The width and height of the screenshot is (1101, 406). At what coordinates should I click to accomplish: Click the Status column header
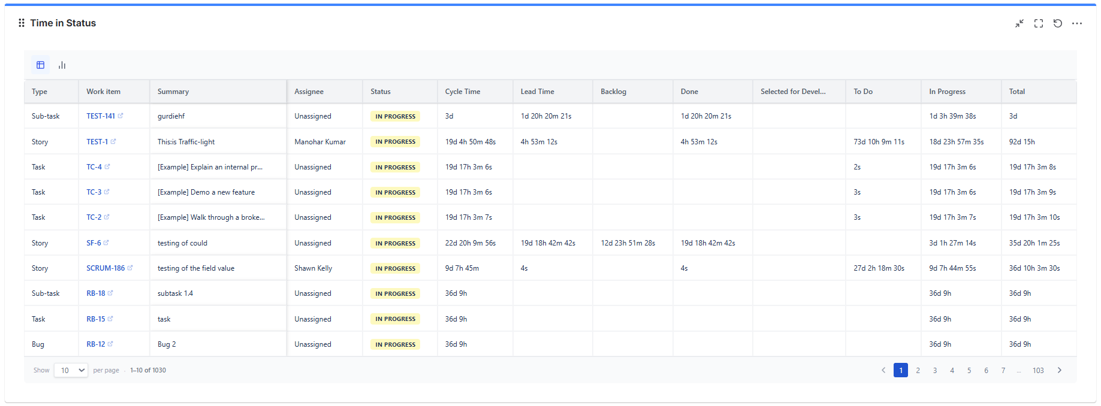(400, 92)
